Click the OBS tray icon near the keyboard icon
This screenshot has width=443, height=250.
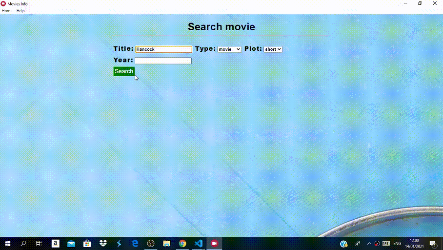377,244
